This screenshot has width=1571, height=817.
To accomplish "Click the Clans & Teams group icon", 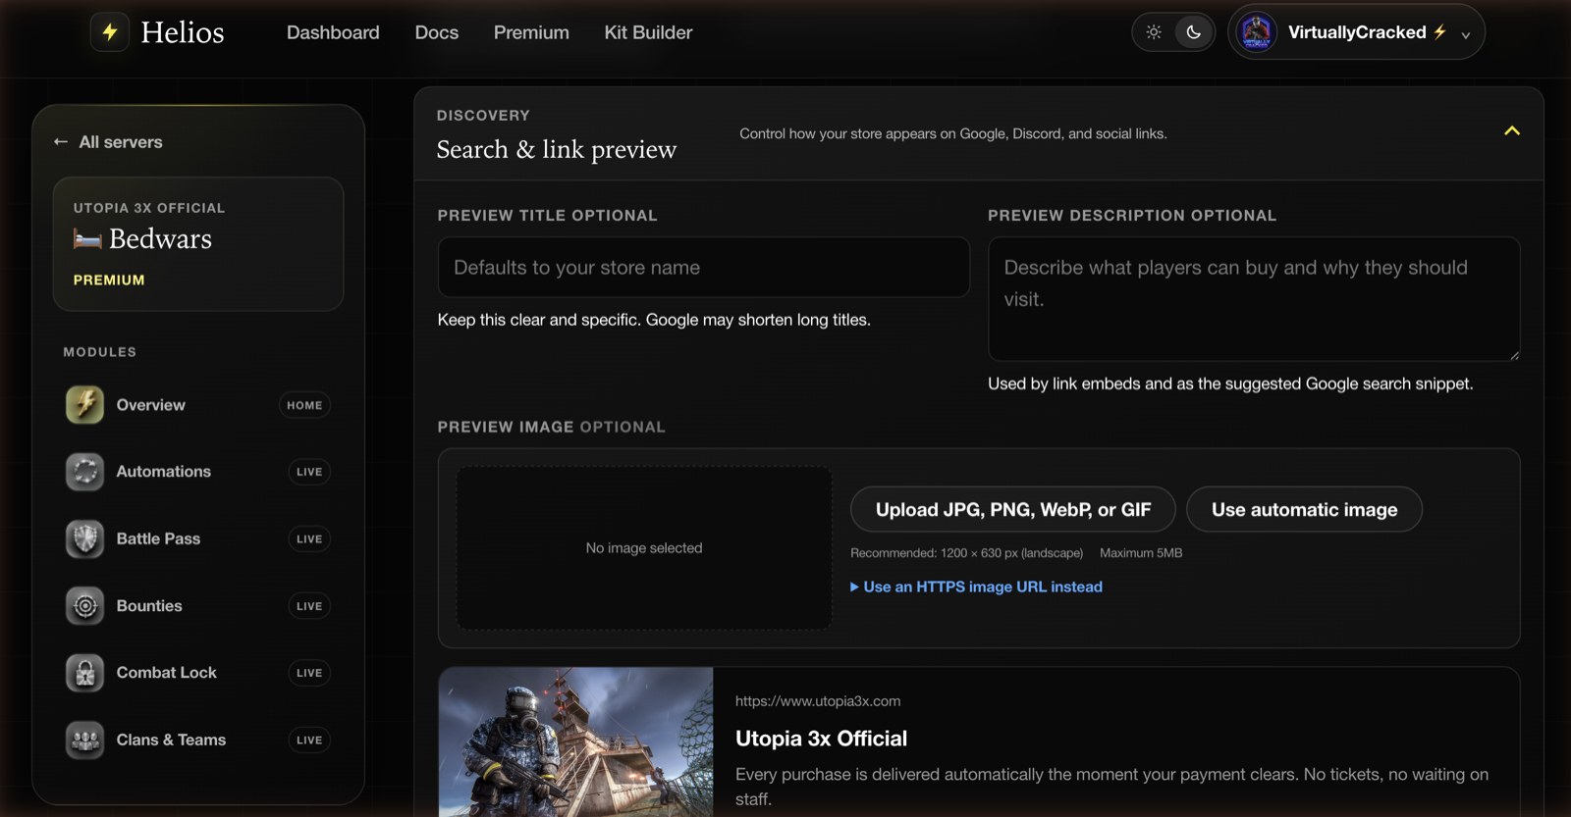I will tap(85, 740).
